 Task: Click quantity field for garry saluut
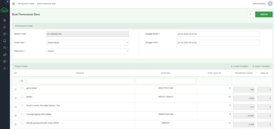coord(264,90)
